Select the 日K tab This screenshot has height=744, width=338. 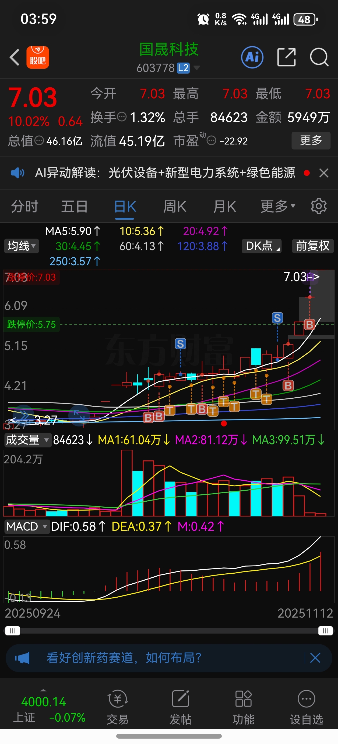pos(125,206)
